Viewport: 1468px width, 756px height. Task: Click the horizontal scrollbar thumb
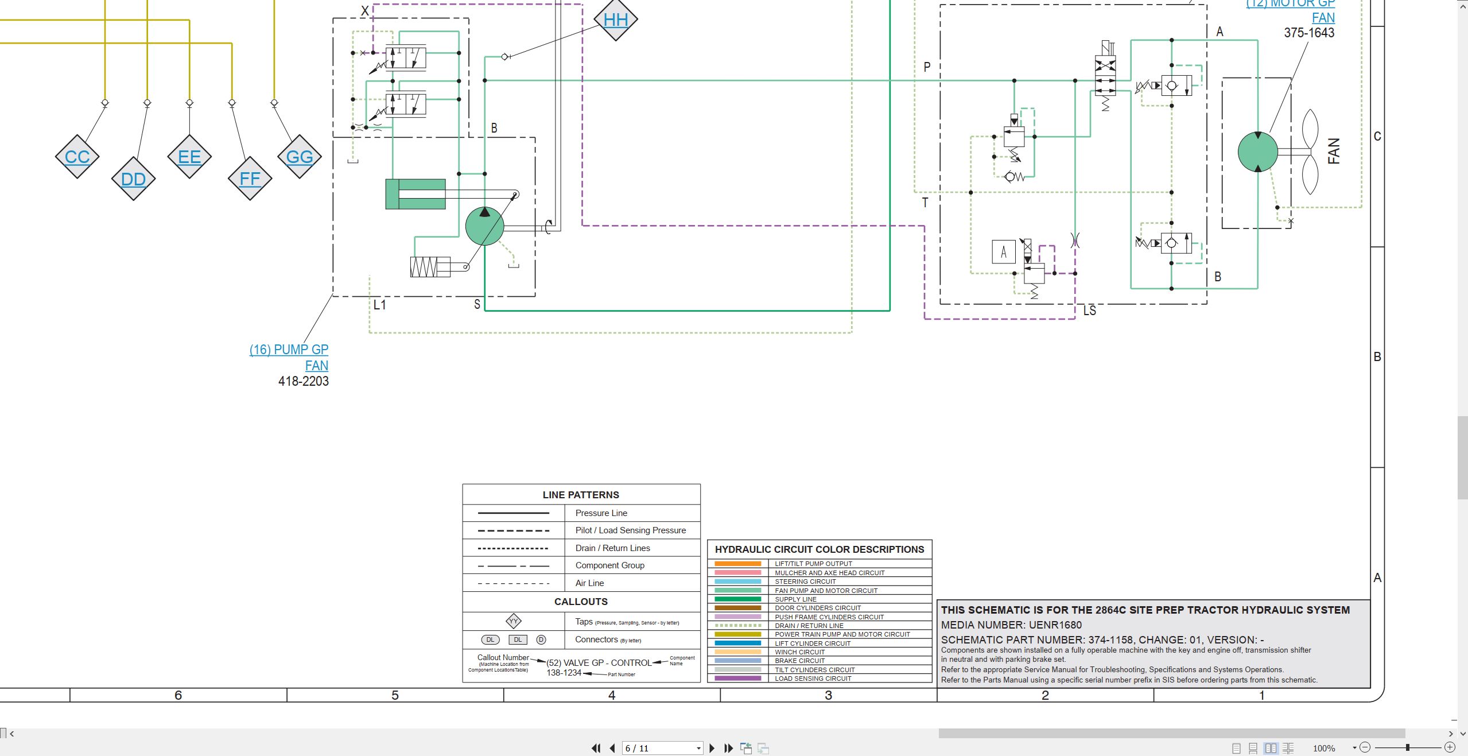(1172, 733)
